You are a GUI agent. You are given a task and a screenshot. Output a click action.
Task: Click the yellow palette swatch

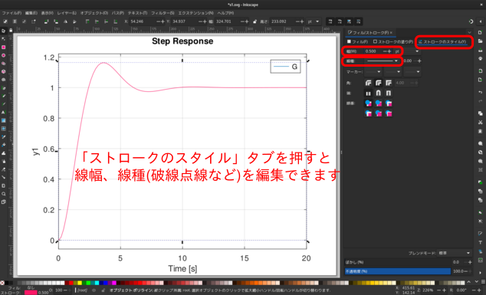coord(80,283)
